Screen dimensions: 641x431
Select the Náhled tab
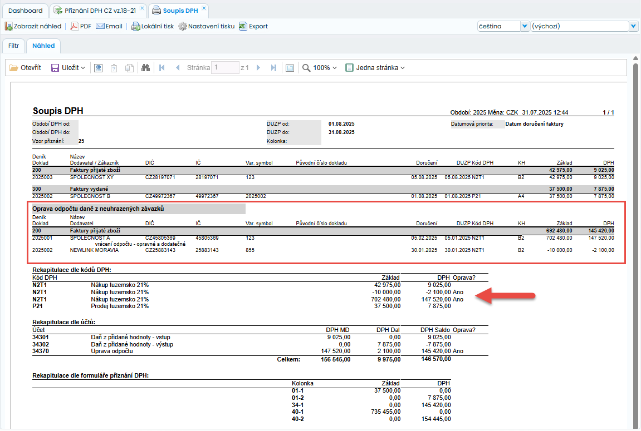click(43, 46)
